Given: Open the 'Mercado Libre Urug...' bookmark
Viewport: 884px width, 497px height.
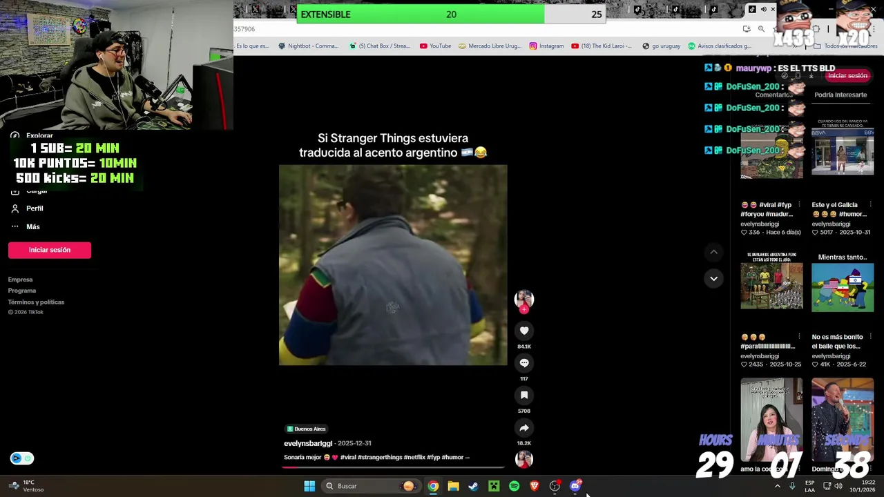Looking at the screenshot, I should (490, 46).
